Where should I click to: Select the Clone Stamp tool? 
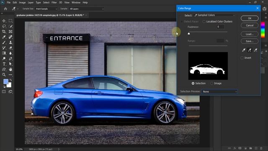pyautogui.click(x=10, y=42)
